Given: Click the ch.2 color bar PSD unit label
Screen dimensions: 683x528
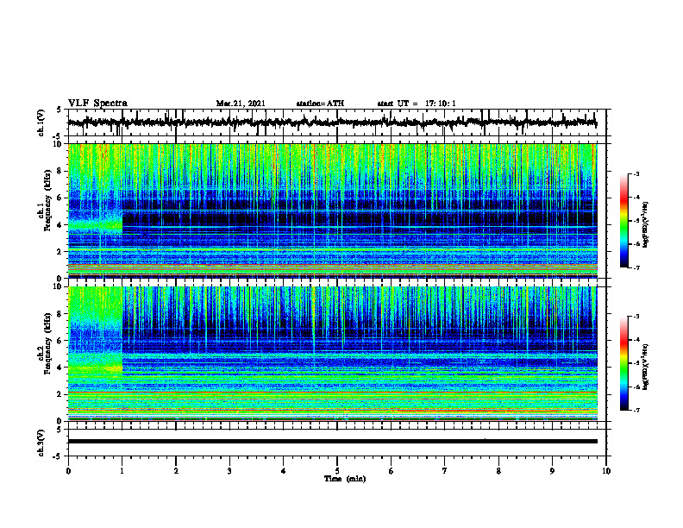Looking at the screenshot, I should [646, 367].
